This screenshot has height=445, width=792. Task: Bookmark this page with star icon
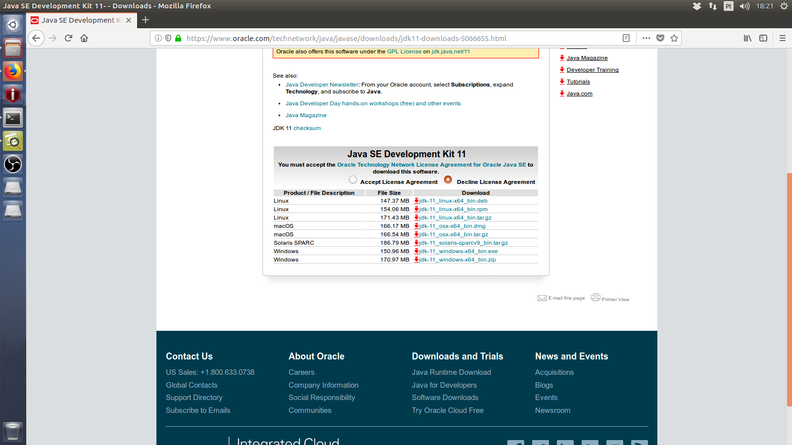[674, 38]
